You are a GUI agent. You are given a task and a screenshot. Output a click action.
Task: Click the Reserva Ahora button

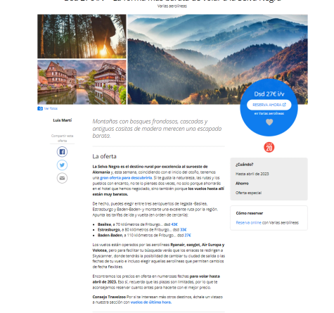coord(269,105)
